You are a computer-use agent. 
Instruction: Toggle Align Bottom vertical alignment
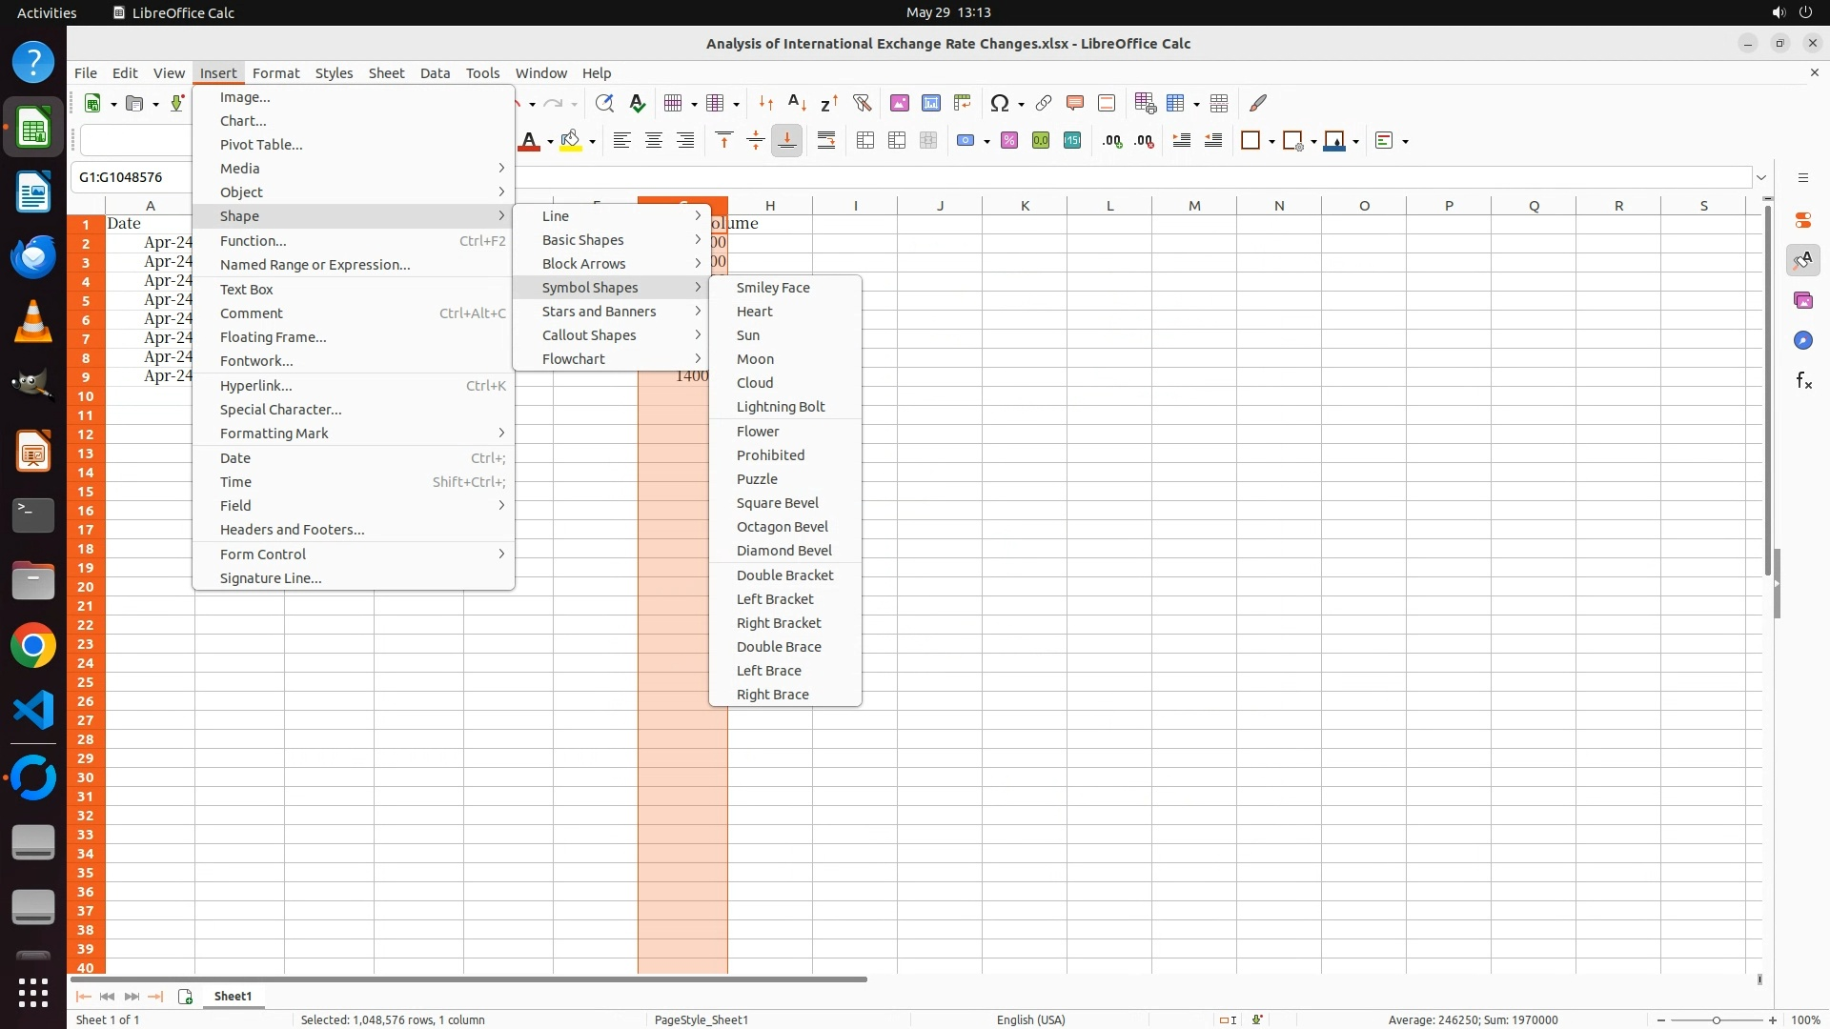point(787,141)
